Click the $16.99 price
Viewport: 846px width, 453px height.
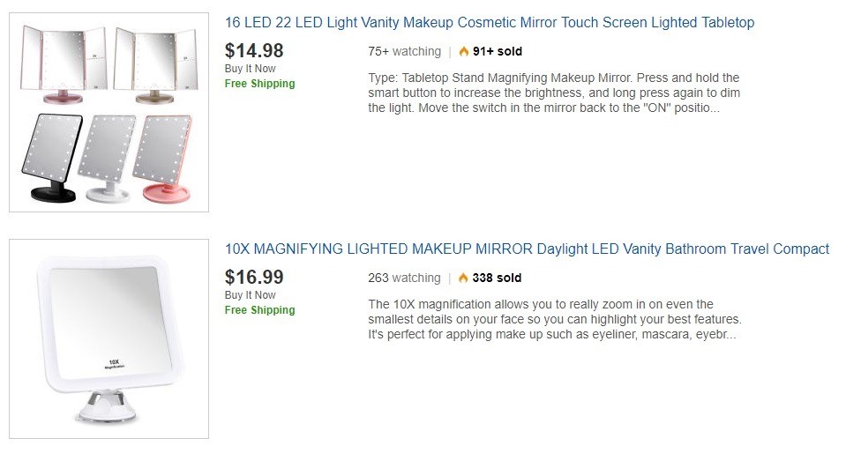(x=254, y=277)
